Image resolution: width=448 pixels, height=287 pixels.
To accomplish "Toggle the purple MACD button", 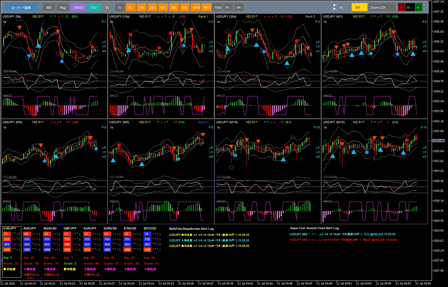I will coord(78,7).
